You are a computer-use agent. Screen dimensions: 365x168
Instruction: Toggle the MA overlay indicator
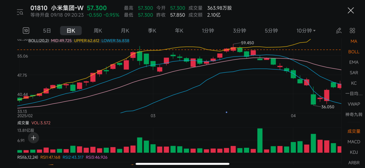354,41
